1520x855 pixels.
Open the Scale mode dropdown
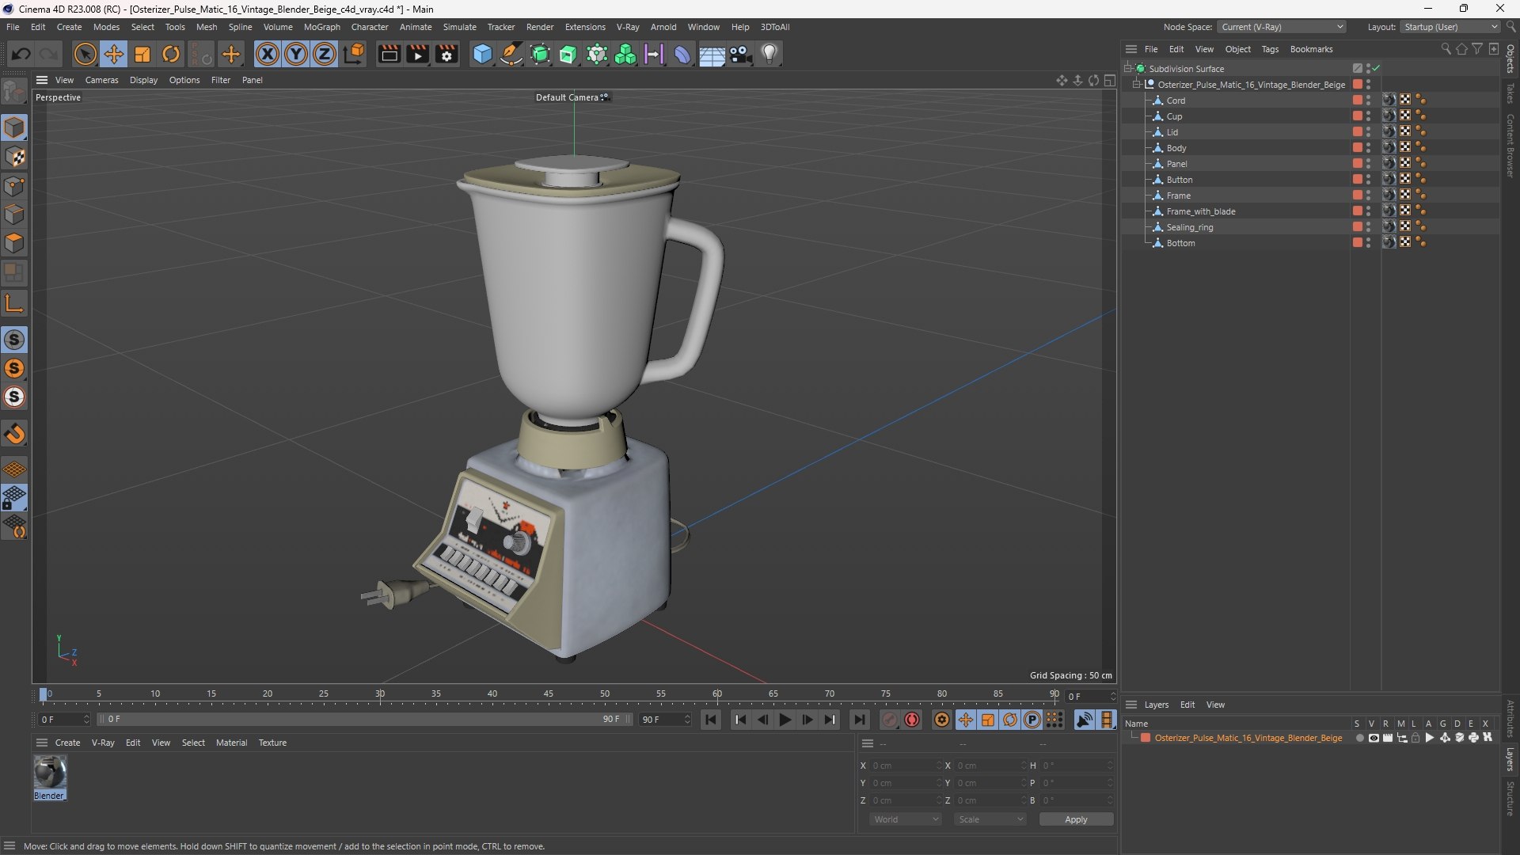click(x=990, y=819)
